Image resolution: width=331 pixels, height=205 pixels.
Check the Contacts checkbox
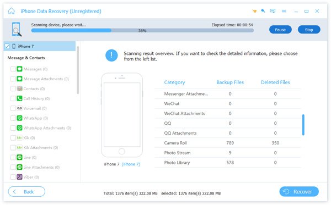pos(13,88)
